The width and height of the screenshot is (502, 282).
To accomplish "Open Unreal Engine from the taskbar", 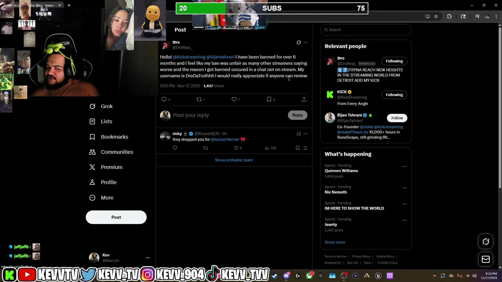I will tap(378, 276).
